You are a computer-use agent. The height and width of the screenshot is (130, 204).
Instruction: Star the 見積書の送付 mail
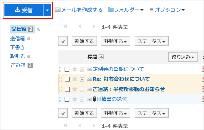pos(75,99)
